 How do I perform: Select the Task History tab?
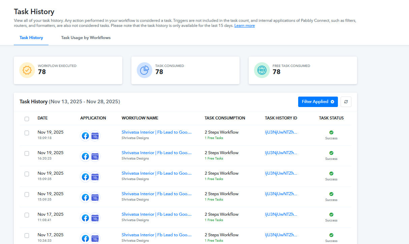pyautogui.click(x=31, y=38)
